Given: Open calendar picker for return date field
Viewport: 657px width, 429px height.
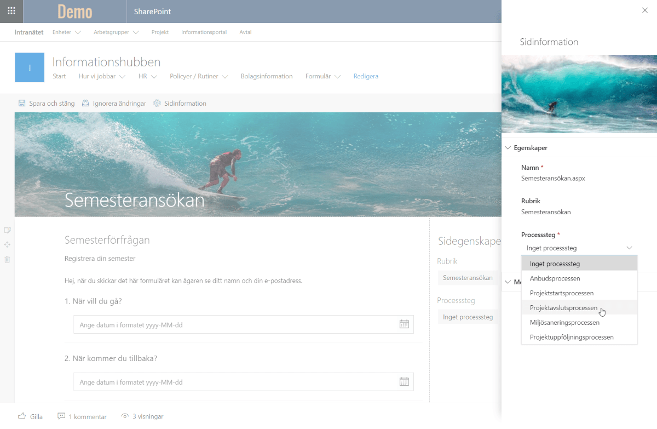Looking at the screenshot, I should click(404, 382).
